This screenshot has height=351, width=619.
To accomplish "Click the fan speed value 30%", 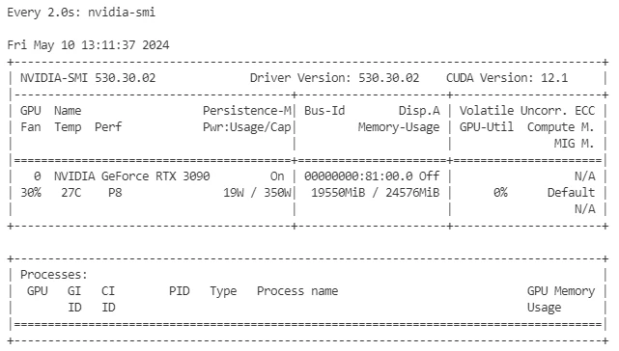I will (31, 193).
